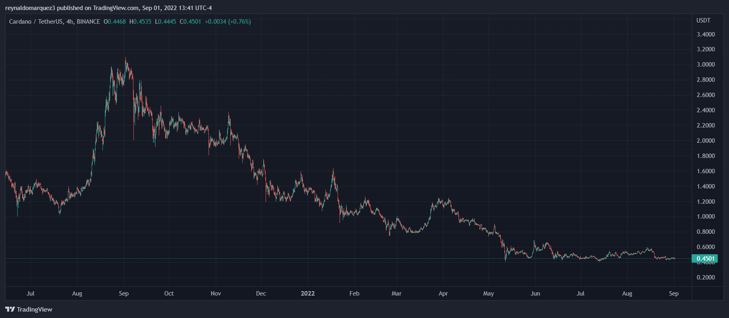Select the Jun label on time axis
The image size is (729, 318).
535,294
